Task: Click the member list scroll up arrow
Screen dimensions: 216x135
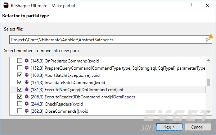Action: [x=208, y=60]
